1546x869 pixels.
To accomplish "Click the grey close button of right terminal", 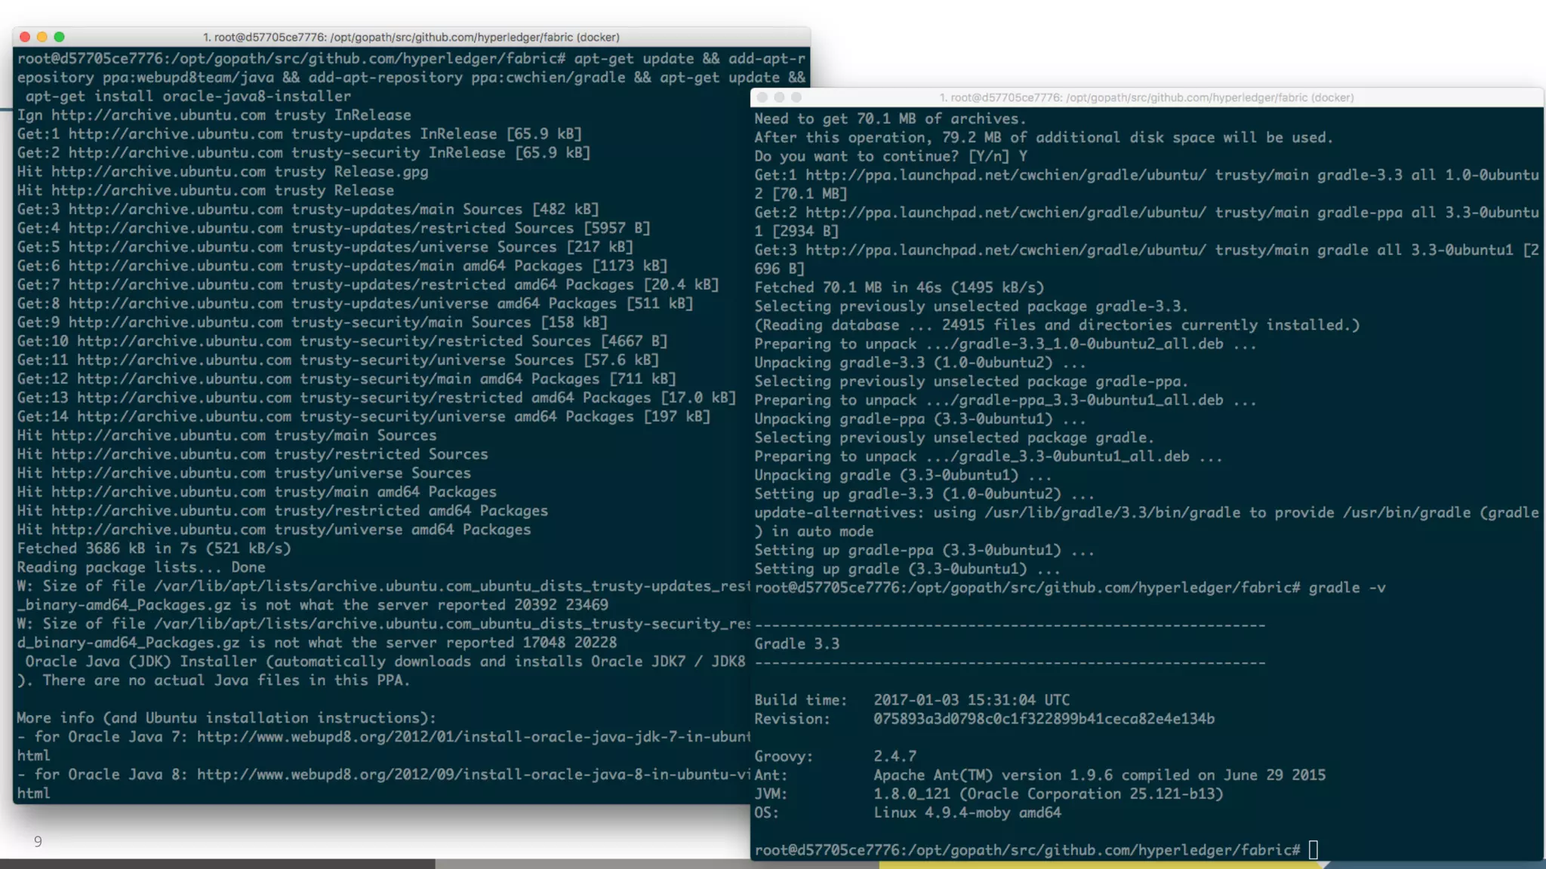I will coord(762,97).
